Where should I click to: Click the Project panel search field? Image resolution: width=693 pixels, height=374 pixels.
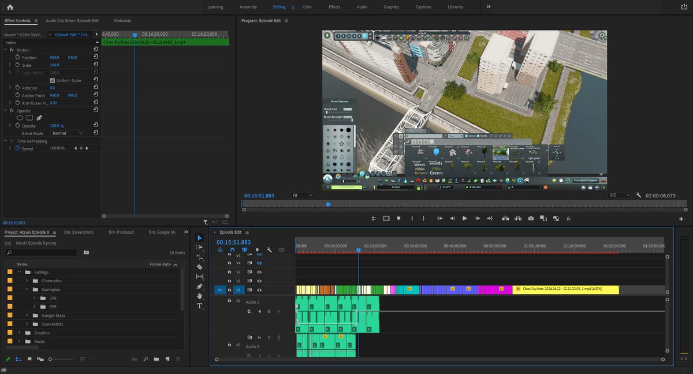[x=41, y=252]
